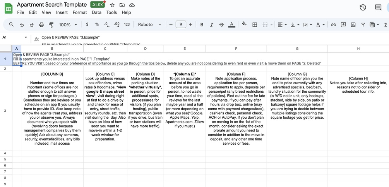Open the borders menu
389x187 pixels.
click(x=255, y=24)
